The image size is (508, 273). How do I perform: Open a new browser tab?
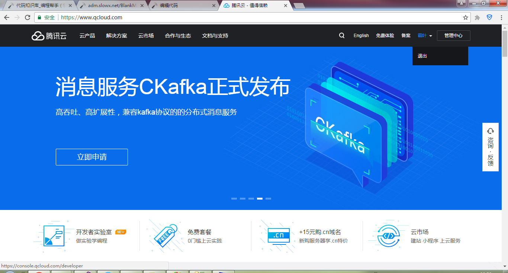(x=299, y=6)
